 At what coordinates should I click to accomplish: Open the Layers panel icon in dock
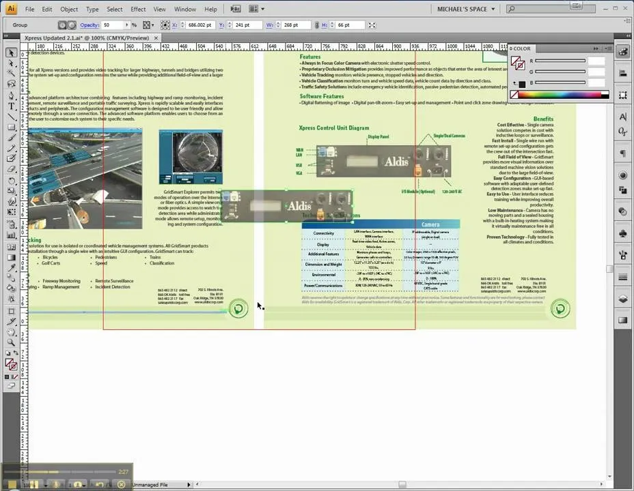coord(623,299)
